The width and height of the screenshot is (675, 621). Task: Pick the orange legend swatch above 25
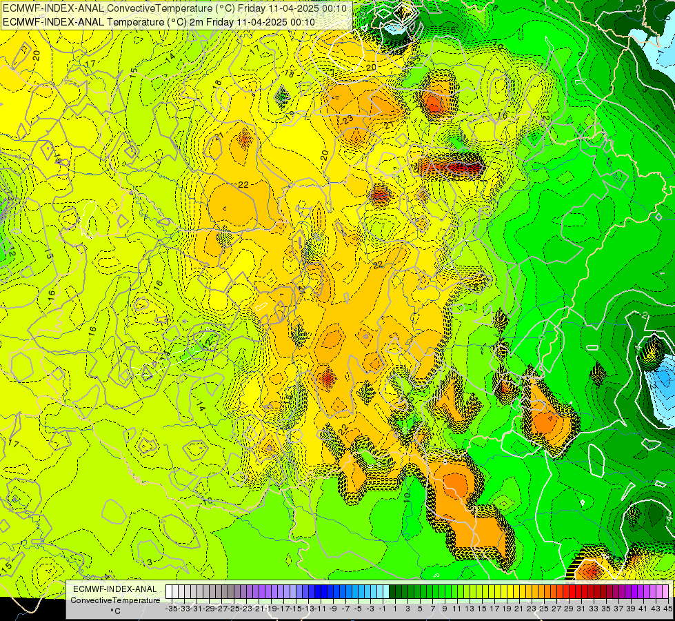(x=541, y=591)
